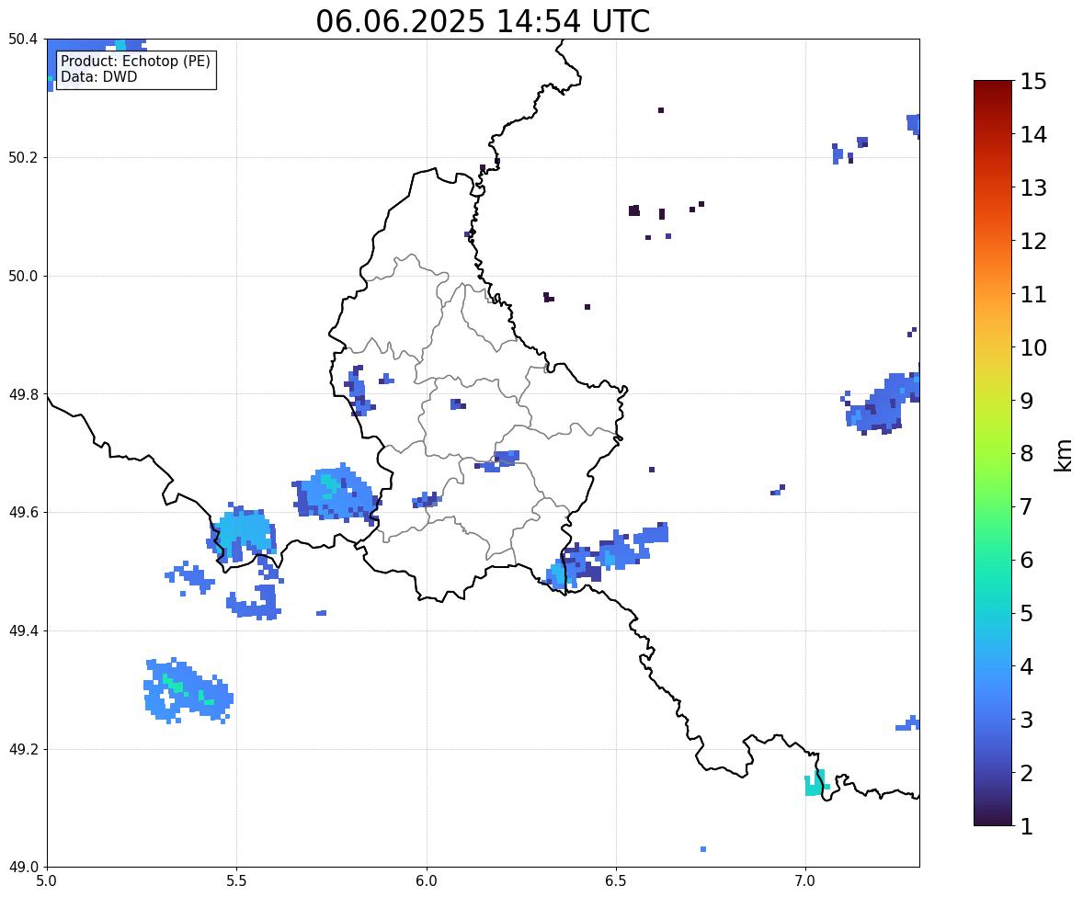Click latitude axis label '49.4'

23,631
